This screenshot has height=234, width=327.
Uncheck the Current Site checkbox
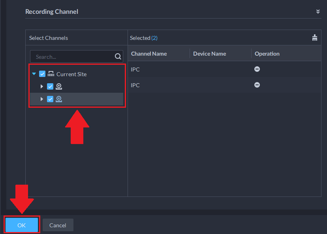point(42,74)
